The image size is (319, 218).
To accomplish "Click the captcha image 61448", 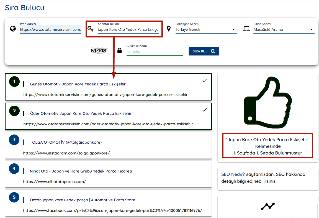I will click(x=99, y=50).
